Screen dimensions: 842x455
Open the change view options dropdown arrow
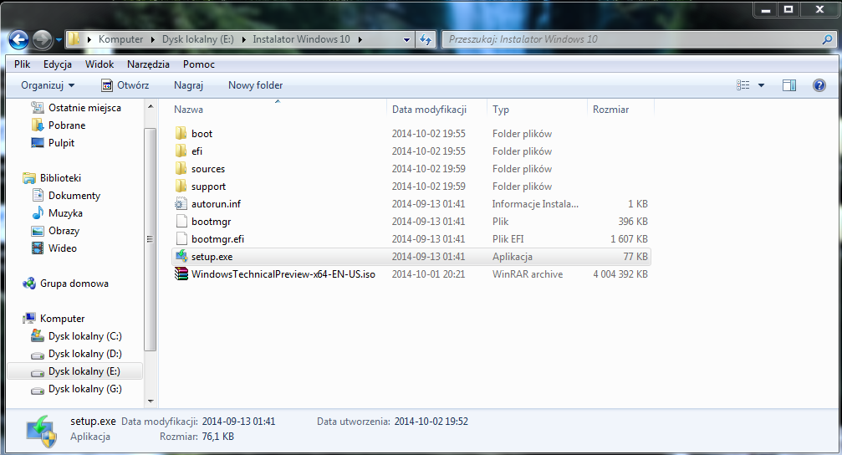761,85
